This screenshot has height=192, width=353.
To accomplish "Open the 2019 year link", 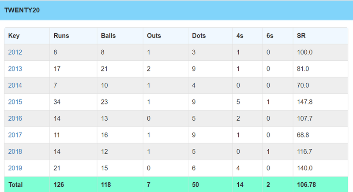I will (15, 168).
